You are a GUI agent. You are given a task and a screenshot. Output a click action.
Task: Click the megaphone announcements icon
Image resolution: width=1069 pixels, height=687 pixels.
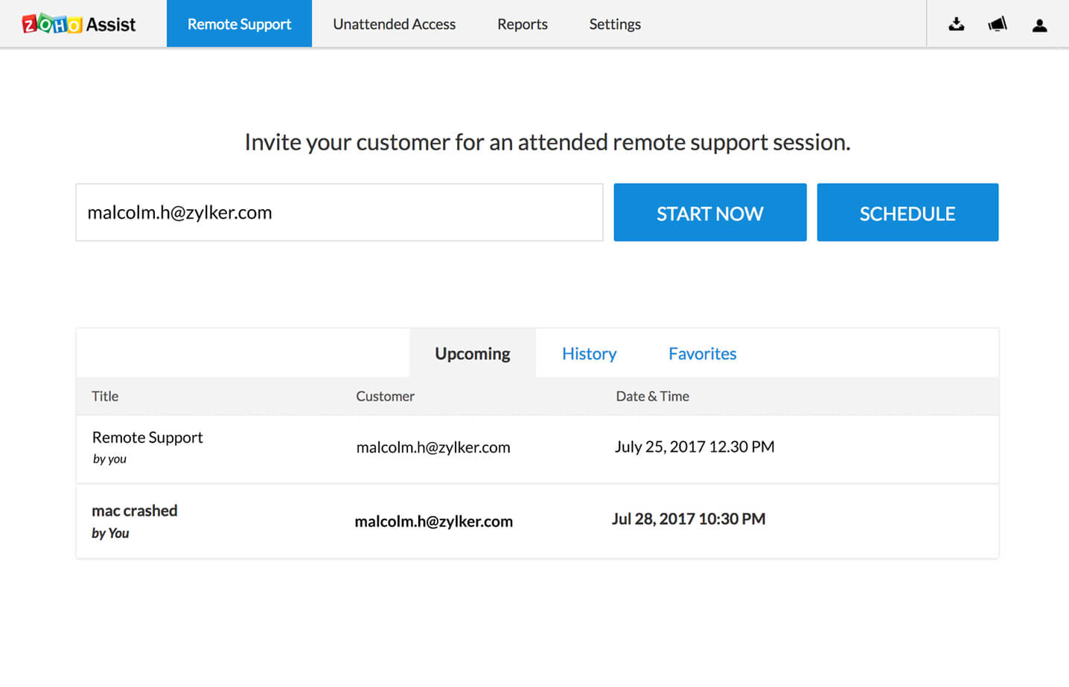998,25
